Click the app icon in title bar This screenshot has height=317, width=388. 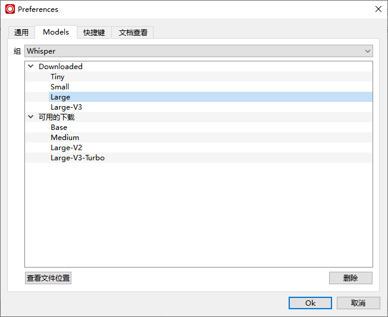coord(10,9)
